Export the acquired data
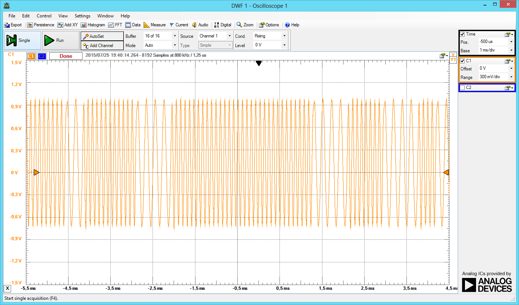 coord(13,25)
